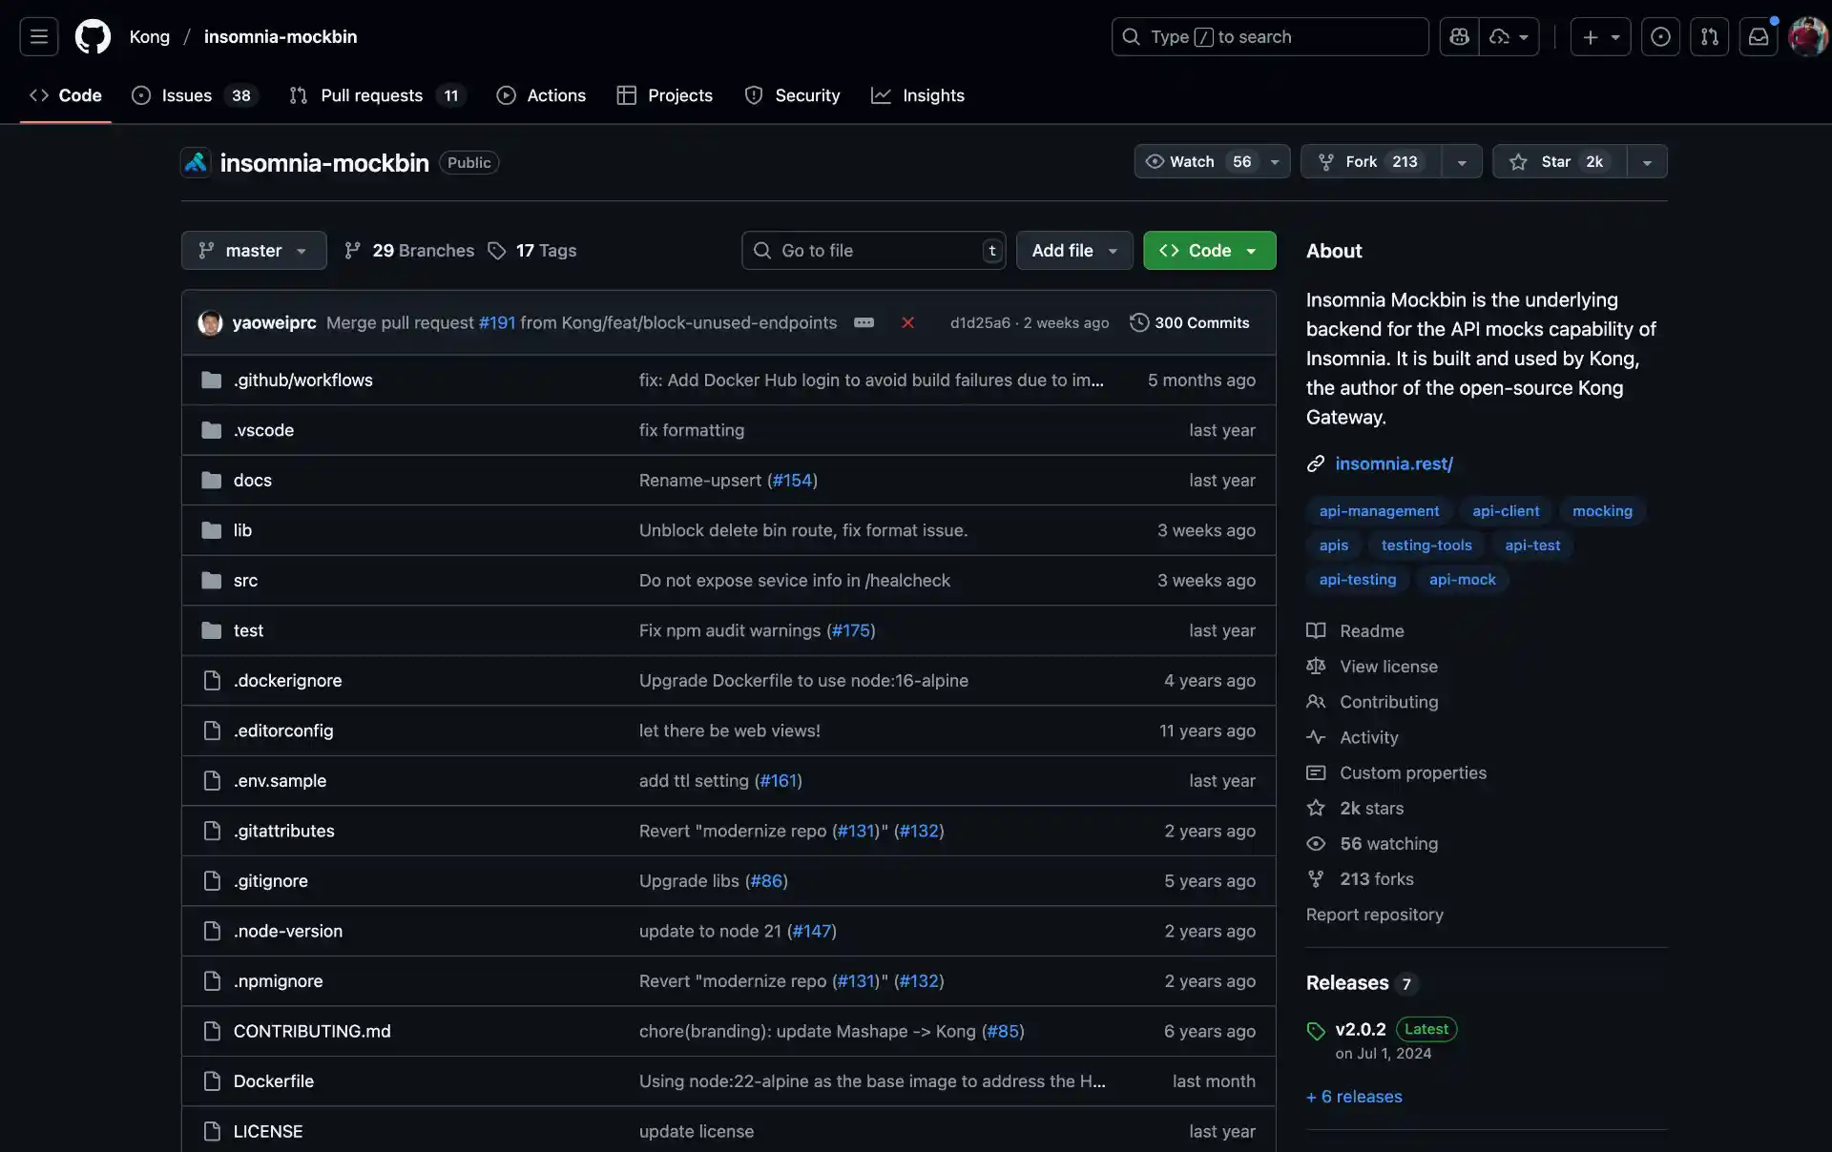Image resolution: width=1832 pixels, height=1152 pixels.
Task: Open the Copilot agents dropdown
Action: (x=1509, y=36)
